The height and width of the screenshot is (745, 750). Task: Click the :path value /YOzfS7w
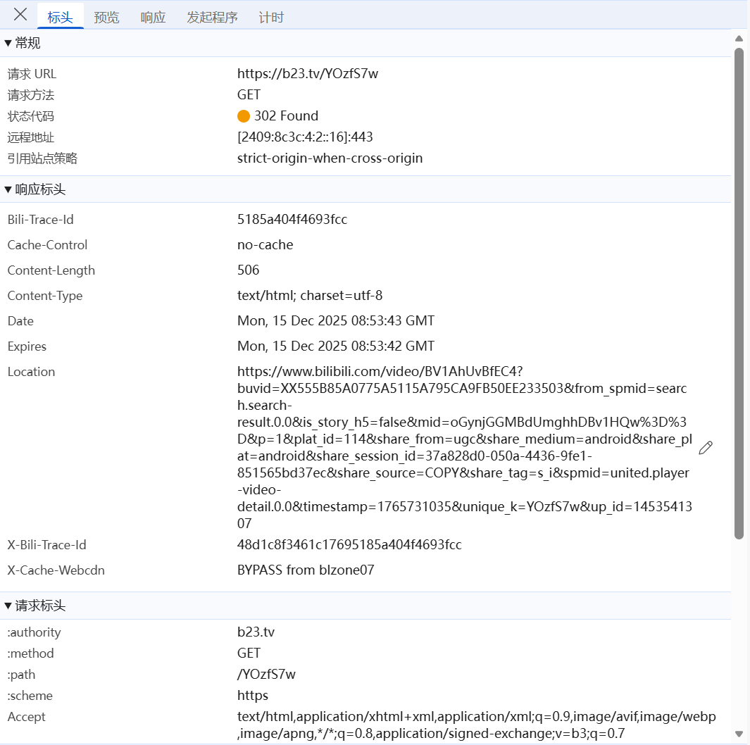click(x=266, y=674)
